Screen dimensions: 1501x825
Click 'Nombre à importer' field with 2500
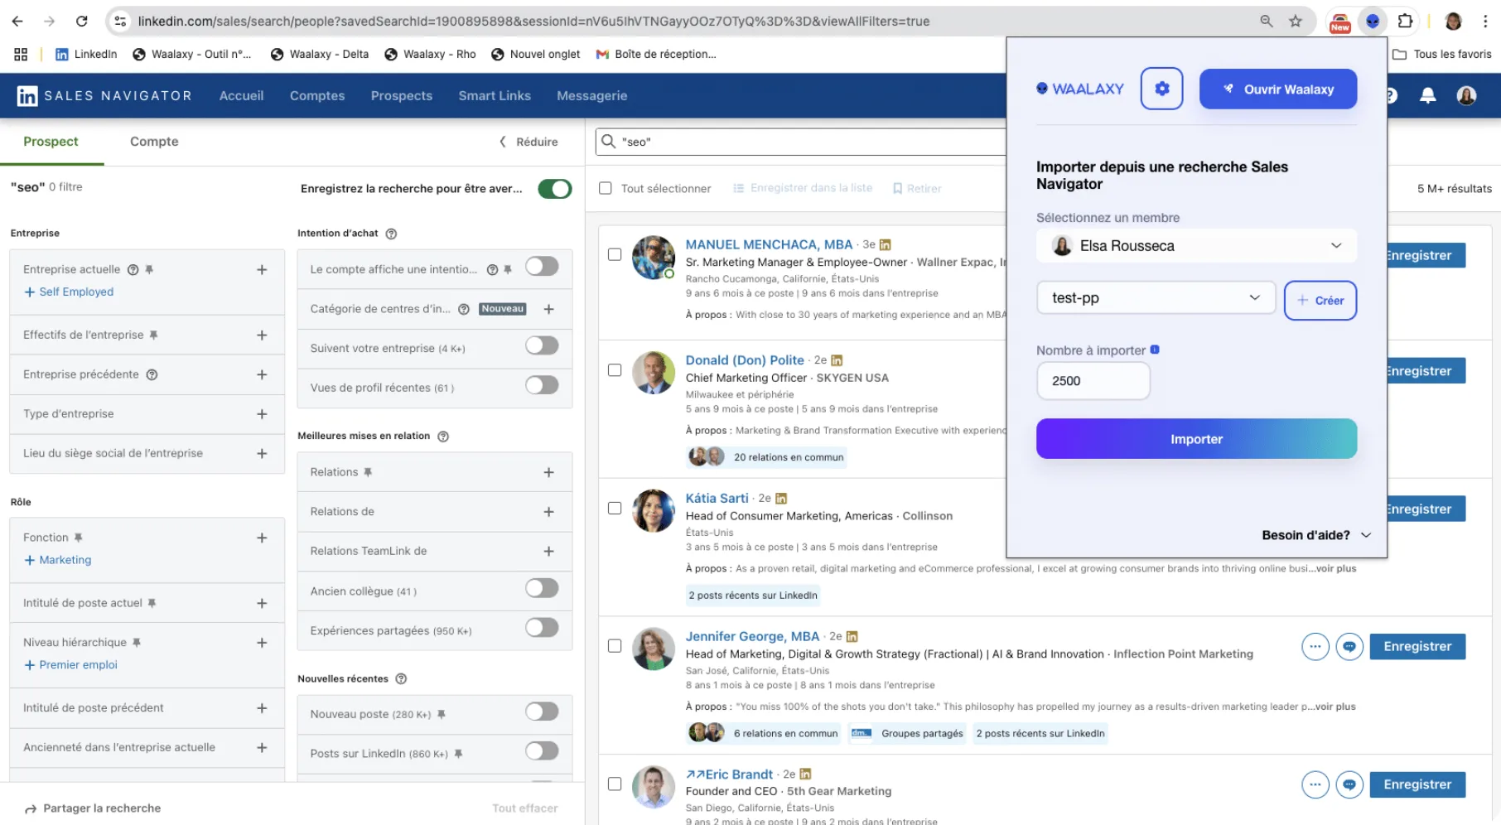tap(1093, 381)
